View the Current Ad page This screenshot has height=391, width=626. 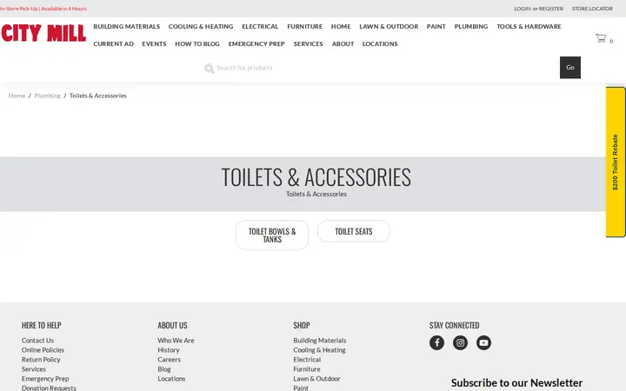[x=113, y=44]
